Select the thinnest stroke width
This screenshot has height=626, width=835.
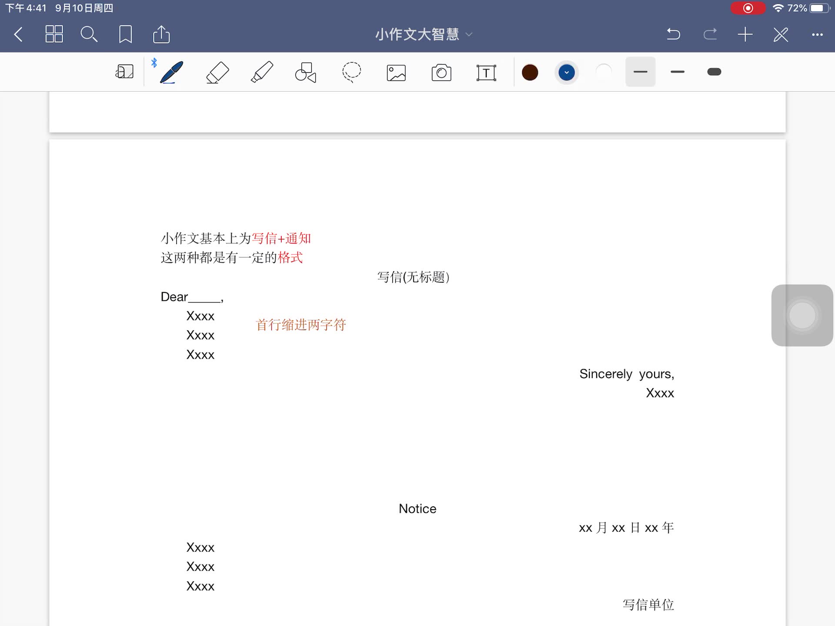pos(641,72)
